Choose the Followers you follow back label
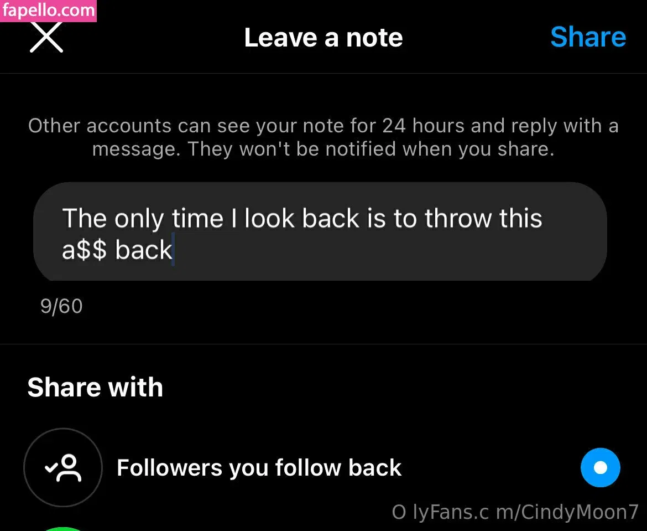Viewport: 647px width, 531px height. (259, 468)
